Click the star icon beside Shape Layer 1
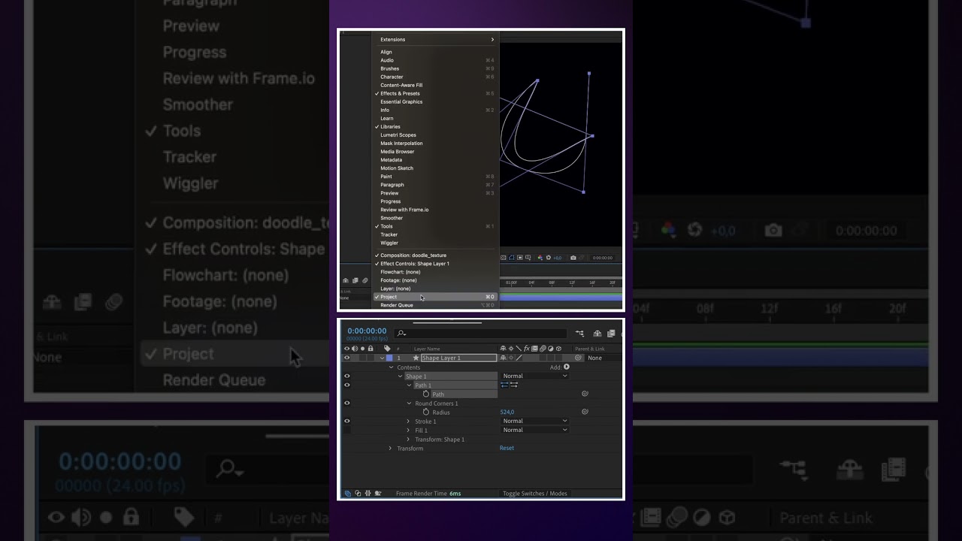This screenshot has width=962, height=541. click(x=416, y=358)
